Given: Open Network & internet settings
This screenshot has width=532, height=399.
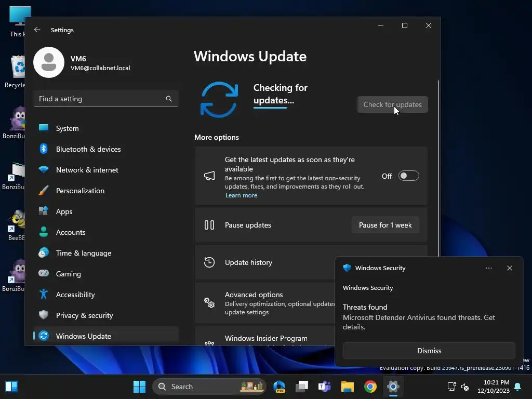Looking at the screenshot, I should pos(106,170).
